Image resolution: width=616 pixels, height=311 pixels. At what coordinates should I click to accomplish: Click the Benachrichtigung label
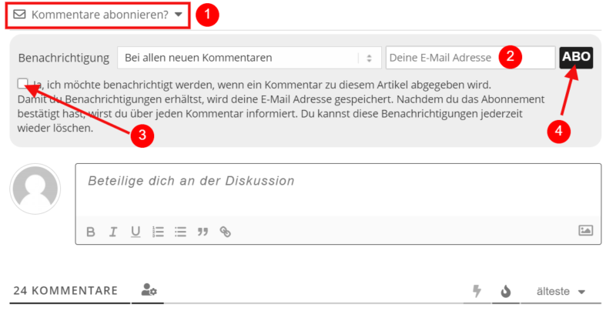[64, 58]
